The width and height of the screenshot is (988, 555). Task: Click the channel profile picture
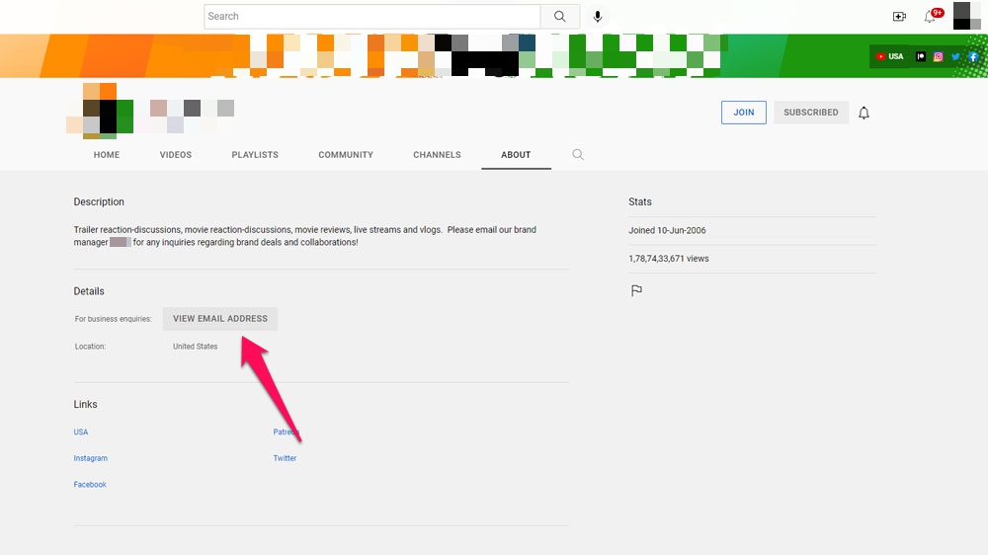pyautogui.click(x=100, y=111)
